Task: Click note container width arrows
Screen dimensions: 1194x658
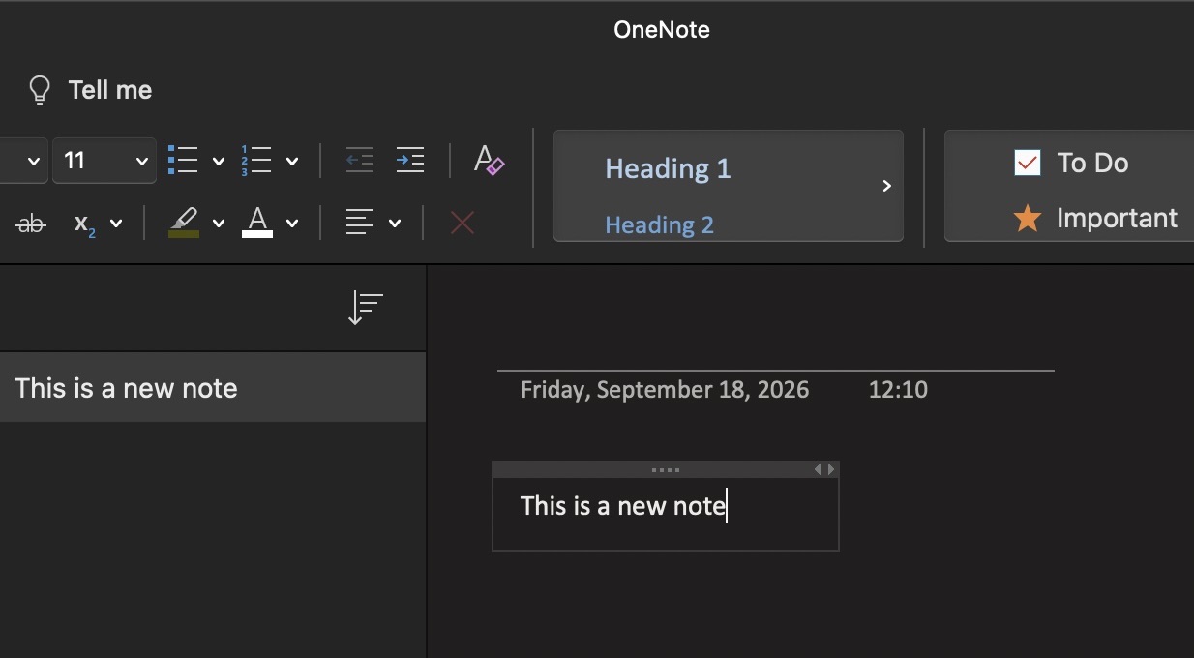Action: (823, 469)
